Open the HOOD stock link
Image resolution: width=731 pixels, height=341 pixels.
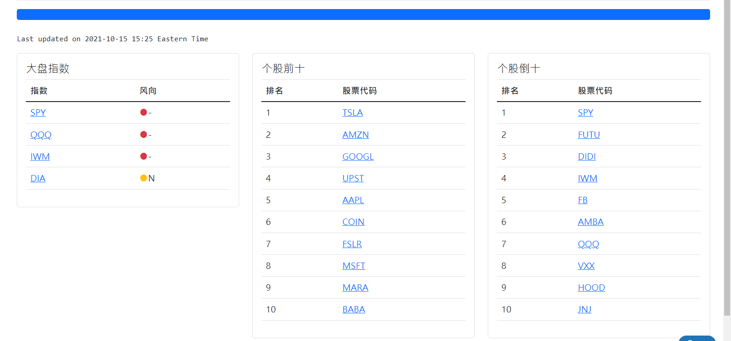(591, 287)
